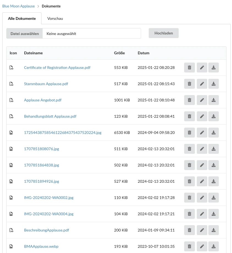Image resolution: width=232 pixels, height=253 pixels.
Task: Switch to the Vorschau tab
Action: coord(55,19)
